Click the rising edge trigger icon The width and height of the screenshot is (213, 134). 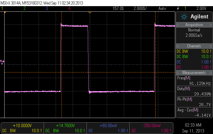coord(178,9)
